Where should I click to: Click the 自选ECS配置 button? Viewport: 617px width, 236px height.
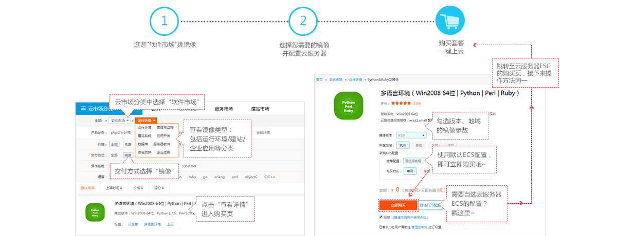pos(431,205)
